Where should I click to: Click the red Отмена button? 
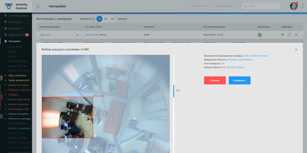[215, 80]
